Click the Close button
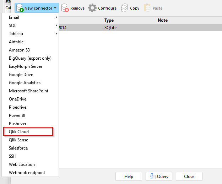Screen dimensions: 222x184 189,176
